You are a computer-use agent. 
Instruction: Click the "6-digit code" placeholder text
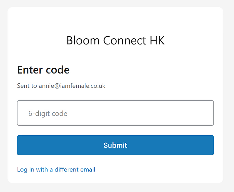click(48, 113)
